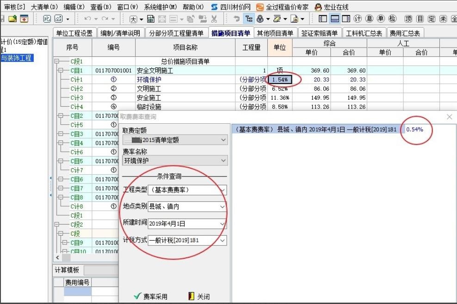The image size is (457, 304).
Task: Click the 比 compare toolbar icon
Action: (47, 19)
